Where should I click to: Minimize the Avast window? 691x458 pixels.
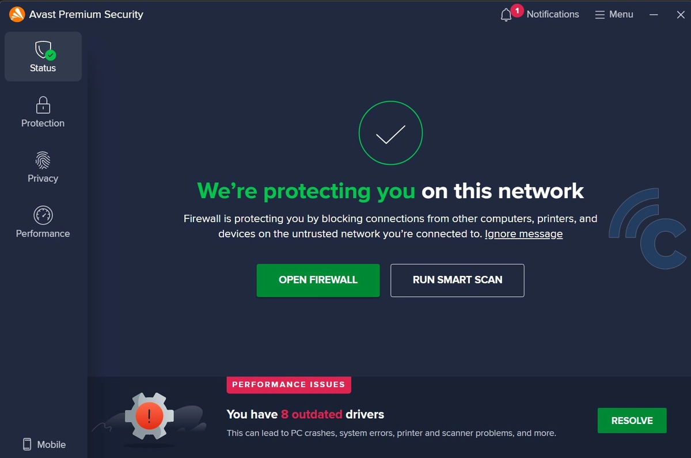tap(654, 14)
